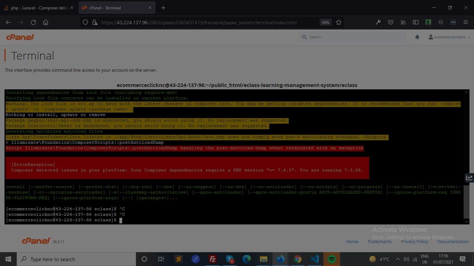Click the cPanel search field

click(352, 37)
